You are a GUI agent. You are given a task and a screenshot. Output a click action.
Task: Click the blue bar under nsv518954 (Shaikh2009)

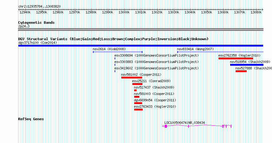[x=247, y=65]
